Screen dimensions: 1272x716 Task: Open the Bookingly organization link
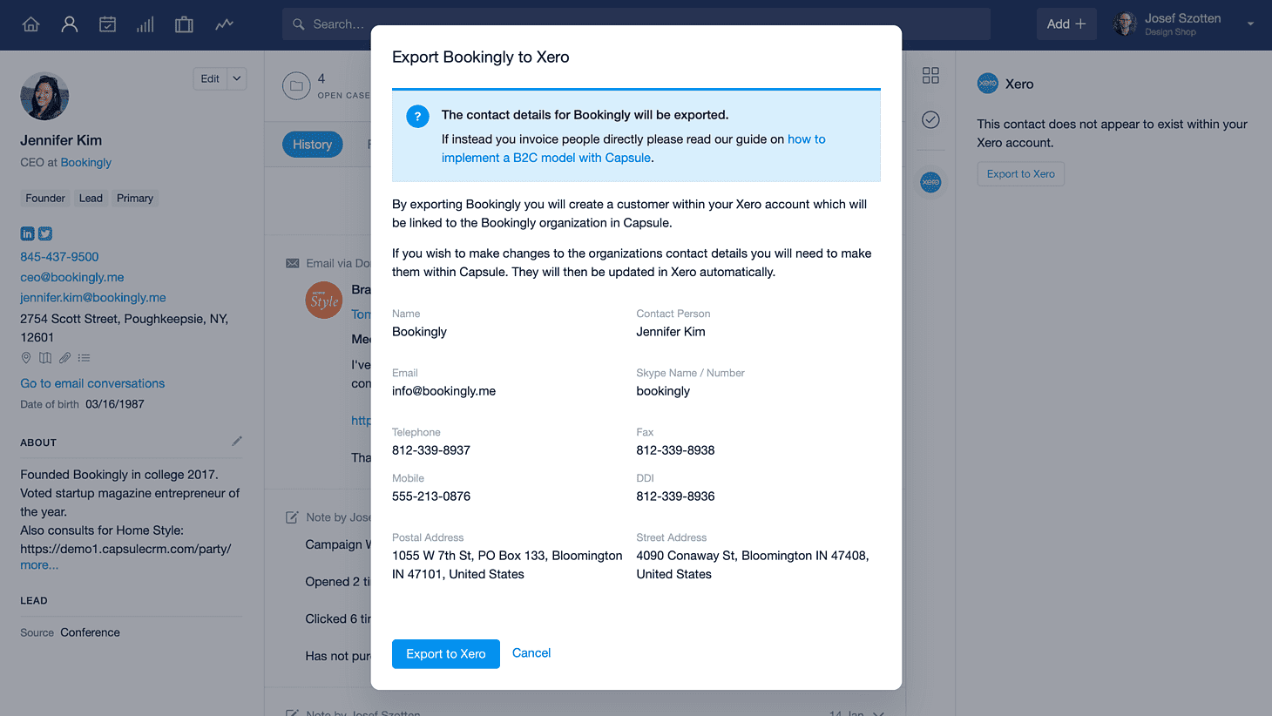pyautogui.click(x=86, y=163)
